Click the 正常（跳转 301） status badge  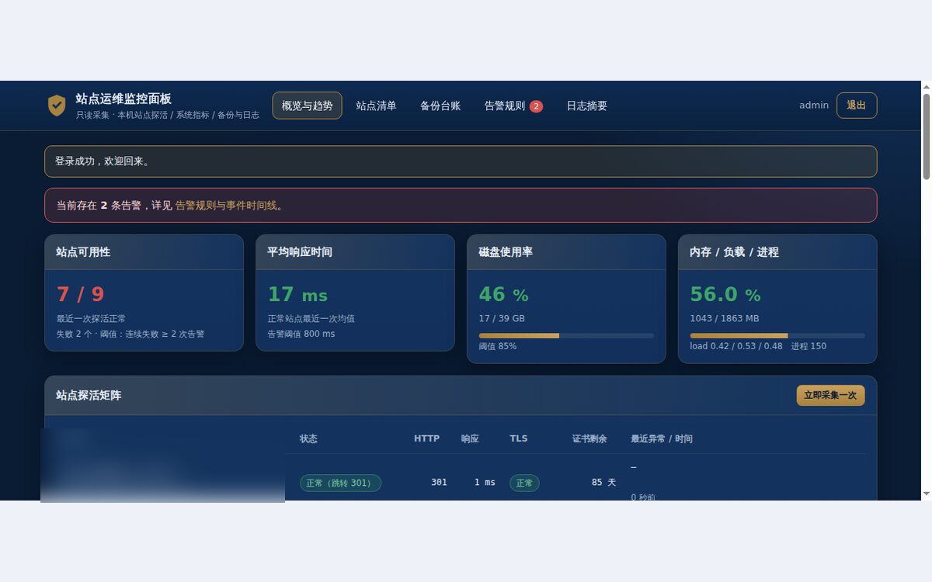[340, 483]
